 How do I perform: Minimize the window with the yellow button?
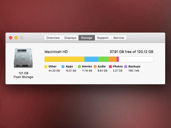tap(16, 38)
